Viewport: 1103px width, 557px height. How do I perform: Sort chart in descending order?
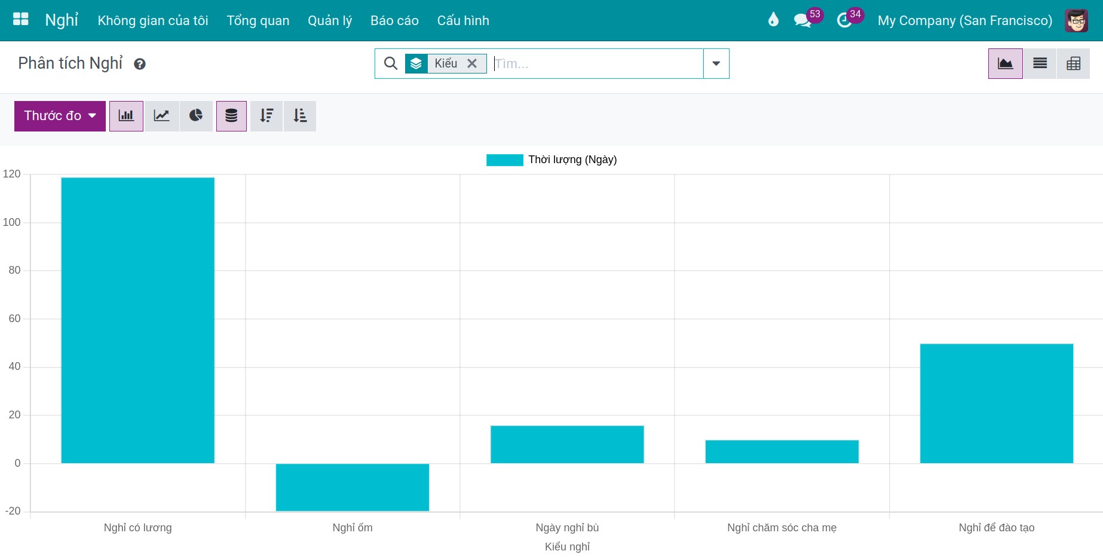[266, 116]
